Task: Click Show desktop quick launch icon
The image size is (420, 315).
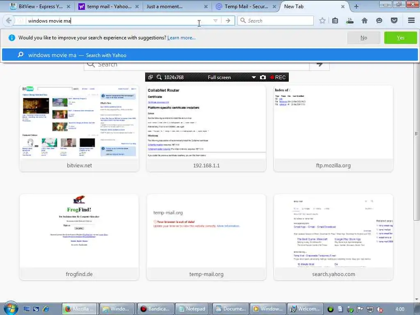Action: [27, 309]
